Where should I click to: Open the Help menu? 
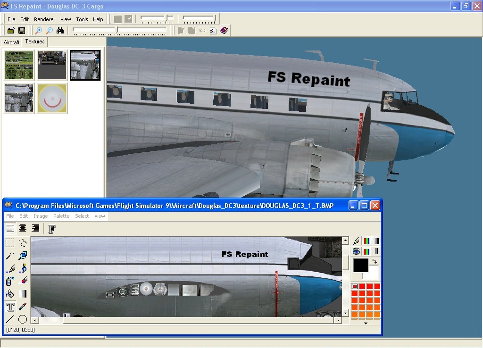pos(98,19)
